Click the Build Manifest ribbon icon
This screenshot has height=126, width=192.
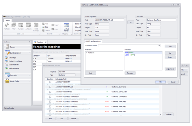[x=36, y=27]
